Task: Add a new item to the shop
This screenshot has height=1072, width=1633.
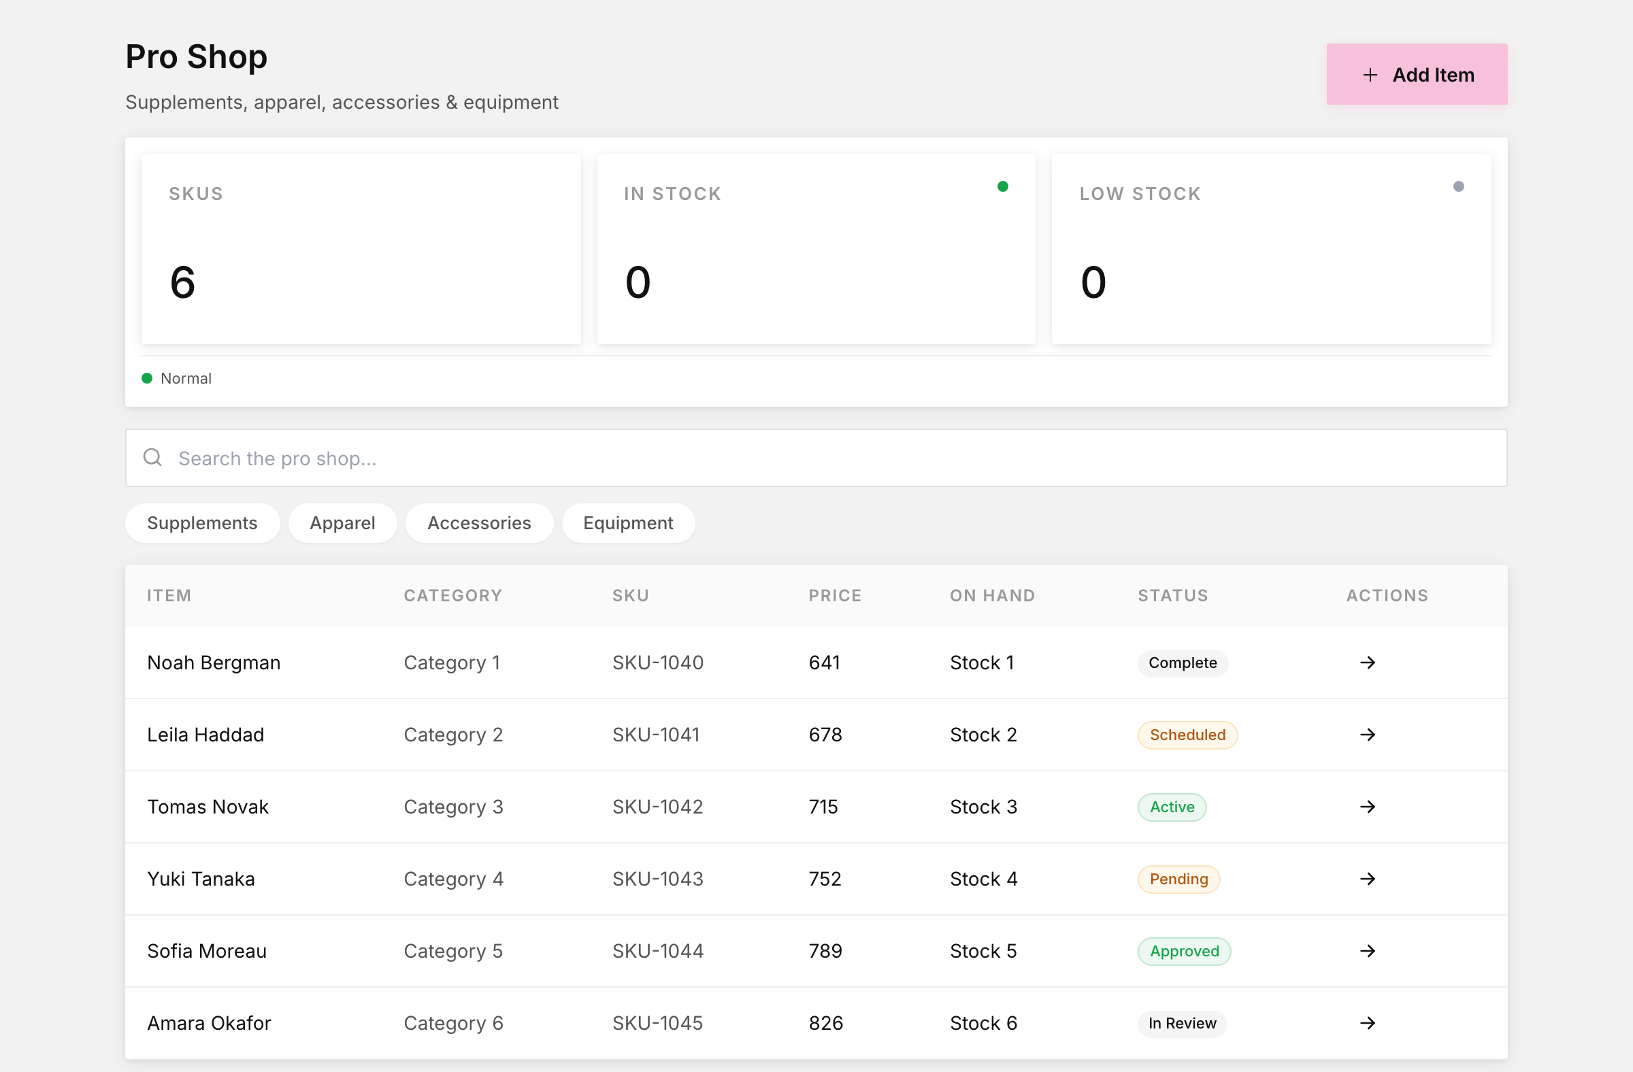Action: (1417, 75)
